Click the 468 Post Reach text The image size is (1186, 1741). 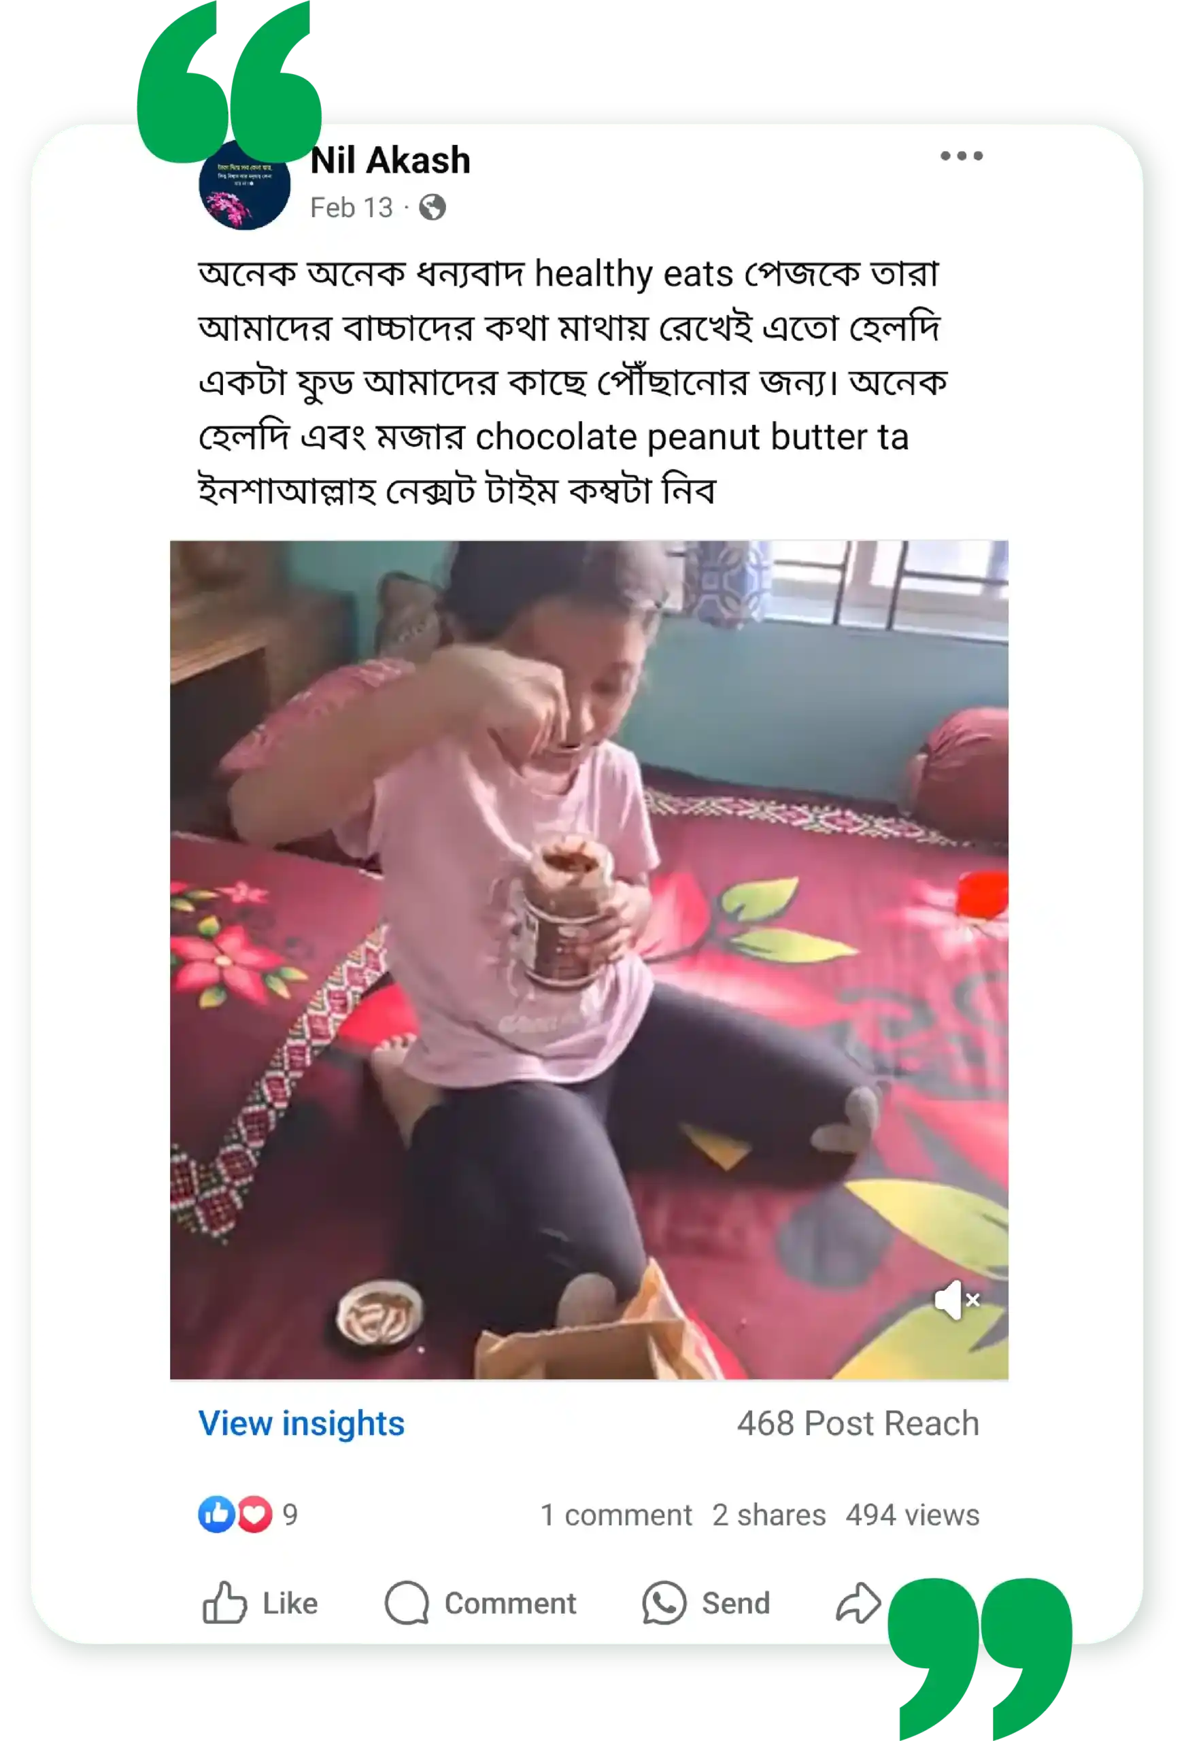click(x=858, y=1423)
